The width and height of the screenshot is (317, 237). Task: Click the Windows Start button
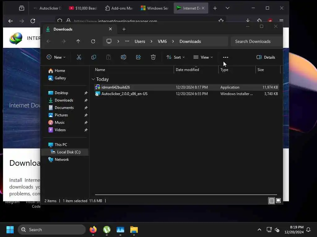[x=10, y=230]
